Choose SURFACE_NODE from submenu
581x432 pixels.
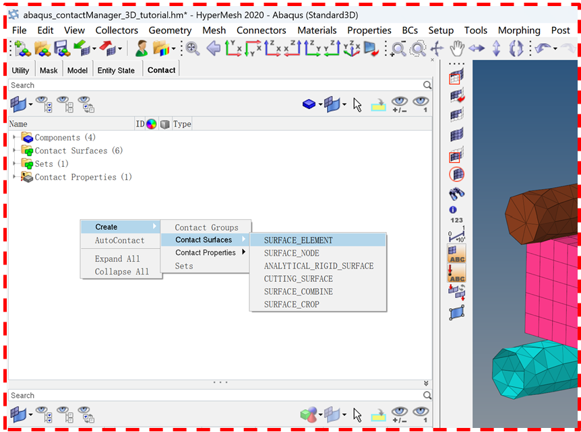(318, 254)
